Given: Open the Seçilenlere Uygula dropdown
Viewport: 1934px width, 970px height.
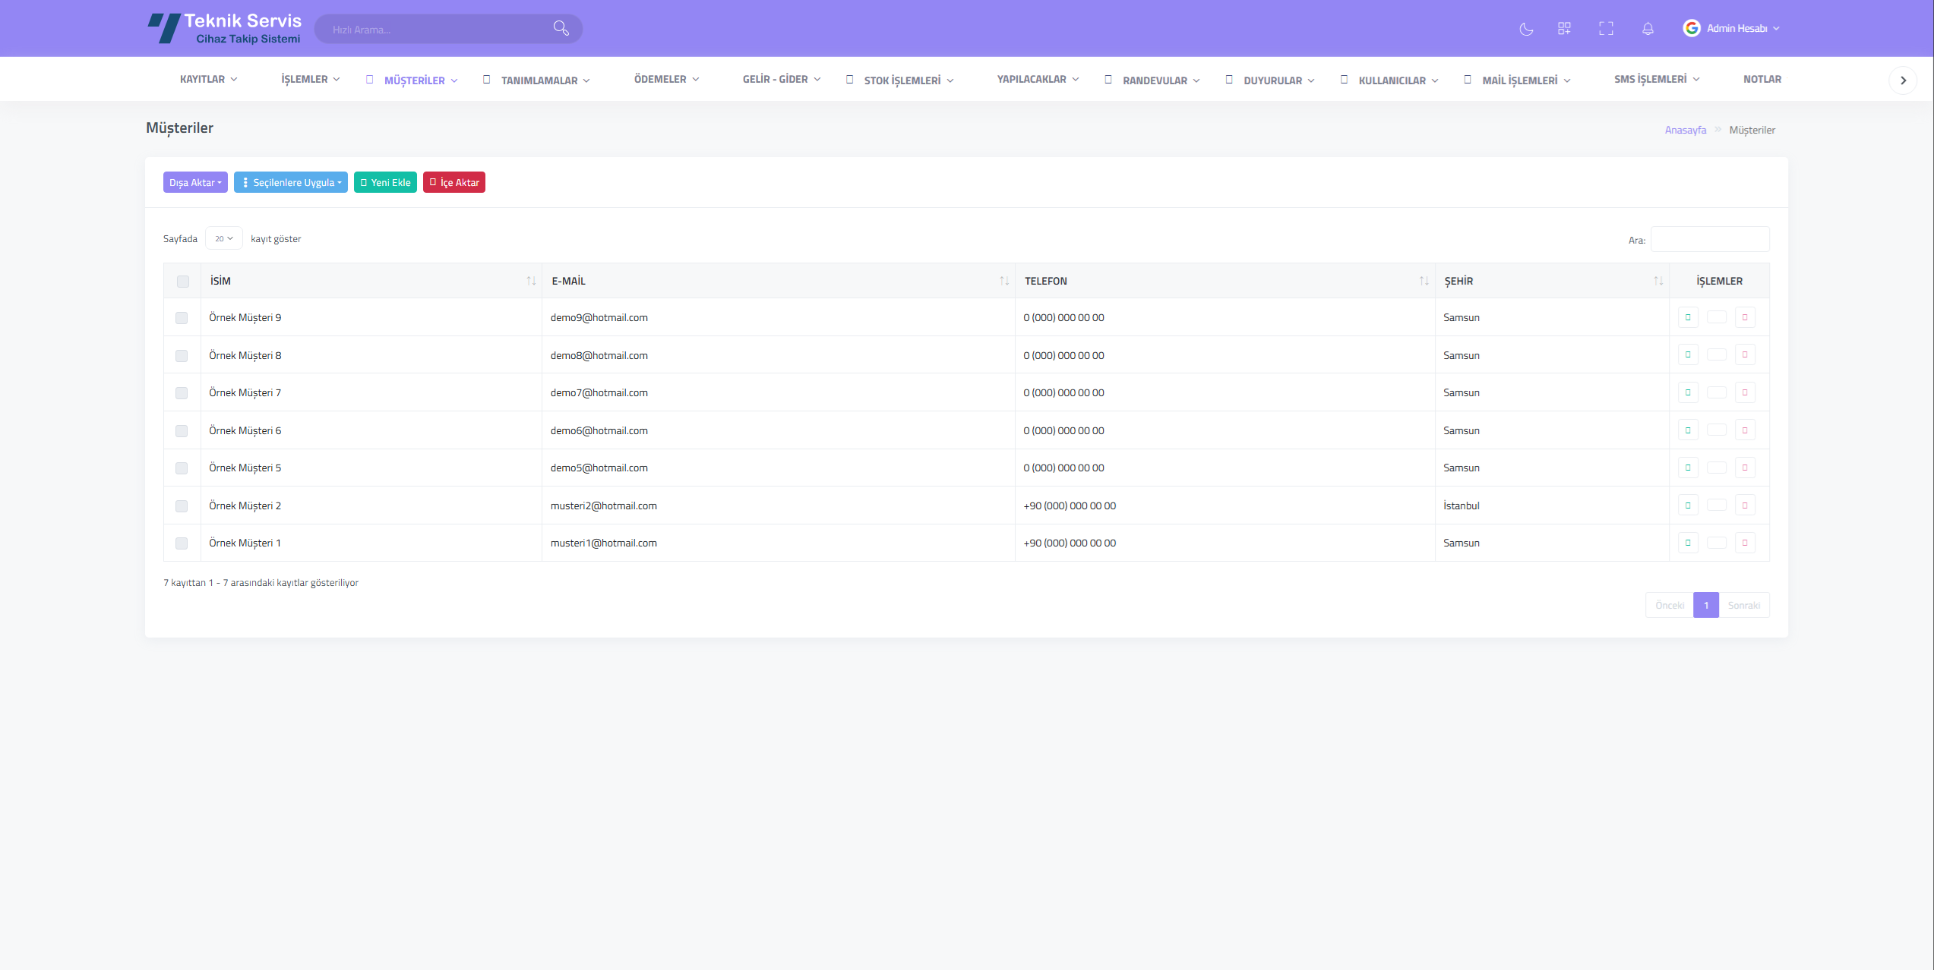Looking at the screenshot, I should [x=291, y=183].
